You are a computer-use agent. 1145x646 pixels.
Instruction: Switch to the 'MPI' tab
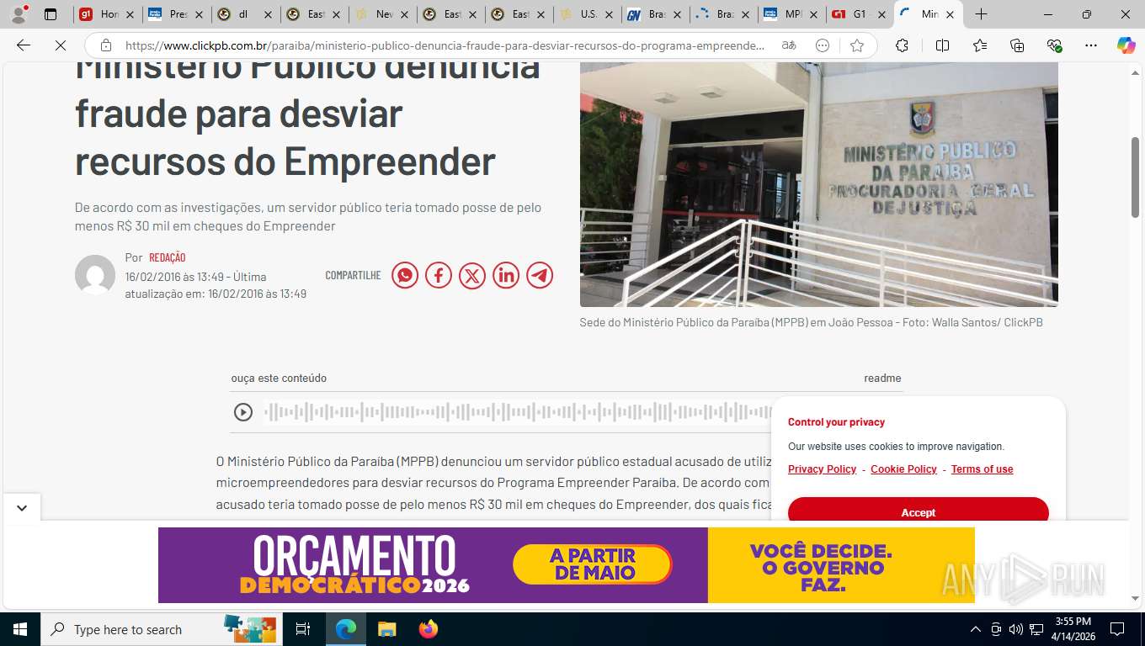click(791, 14)
